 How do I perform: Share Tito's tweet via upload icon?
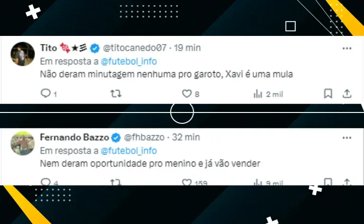(x=347, y=94)
